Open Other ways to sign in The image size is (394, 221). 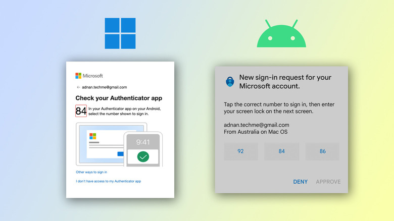[x=91, y=172]
